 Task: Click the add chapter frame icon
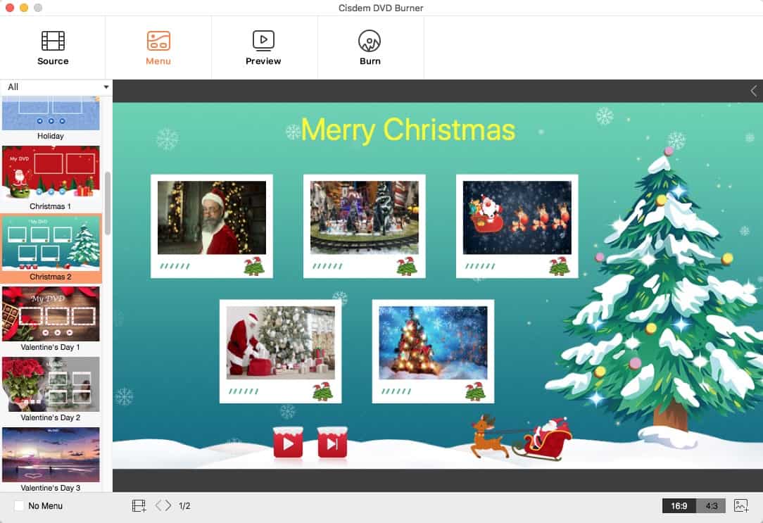point(139,505)
